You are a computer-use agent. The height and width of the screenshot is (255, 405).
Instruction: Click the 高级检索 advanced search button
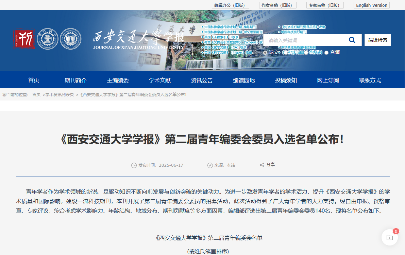click(377, 40)
